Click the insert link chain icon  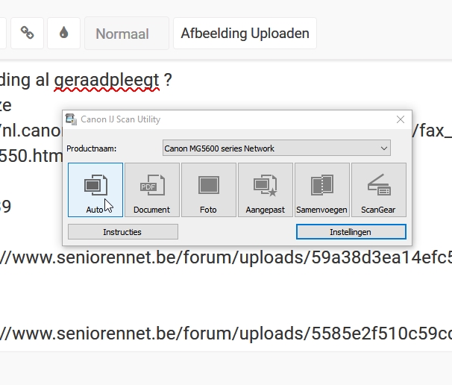(27, 33)
